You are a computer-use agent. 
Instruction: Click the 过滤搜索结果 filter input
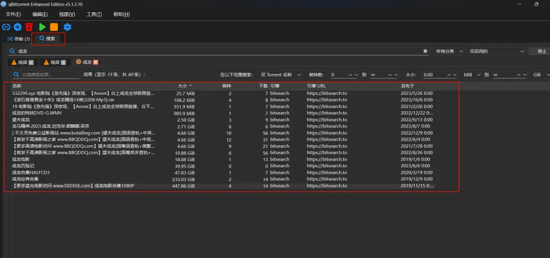point(46,75)
